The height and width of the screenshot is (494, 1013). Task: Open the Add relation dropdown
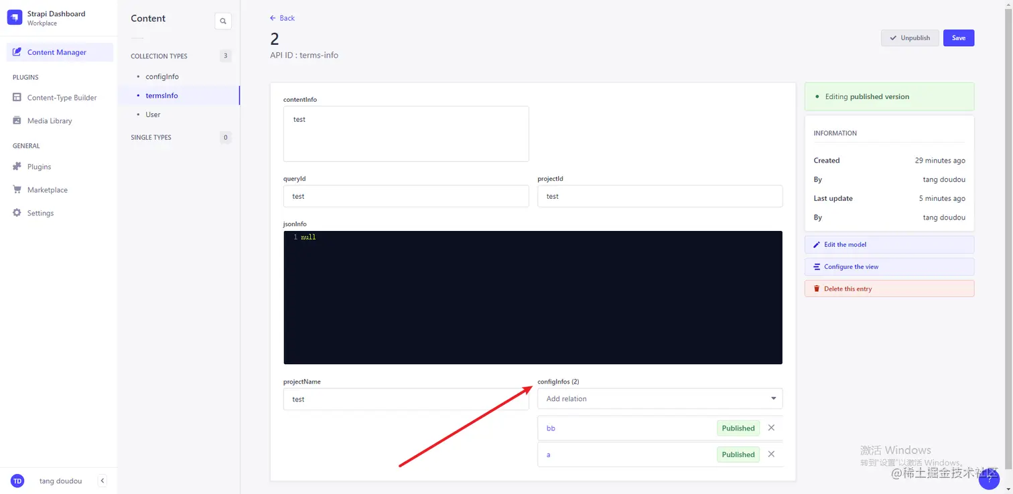pyautogui.click(x=660, y=399)
